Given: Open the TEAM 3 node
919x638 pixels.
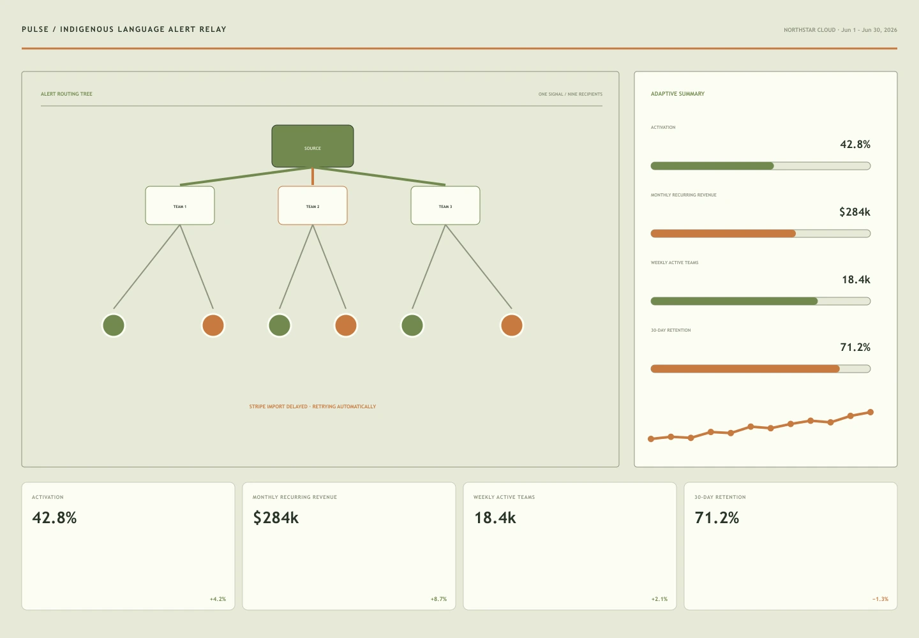Looking at the screenshot, I should (445, 205).
